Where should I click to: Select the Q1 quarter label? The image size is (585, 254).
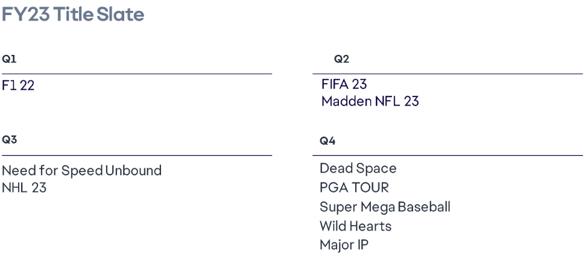8,59
